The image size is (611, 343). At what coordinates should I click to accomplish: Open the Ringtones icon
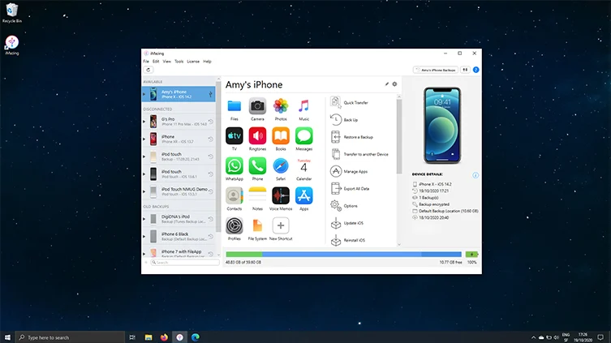click(x=257, y=136)
